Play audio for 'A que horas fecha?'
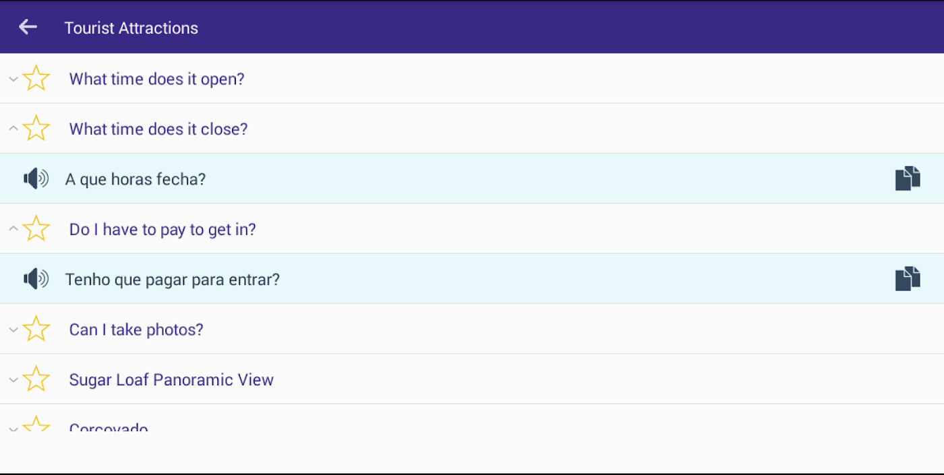 (36, 179)
